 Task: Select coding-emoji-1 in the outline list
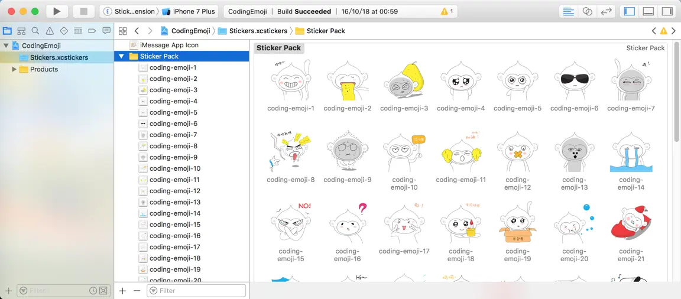181,68
